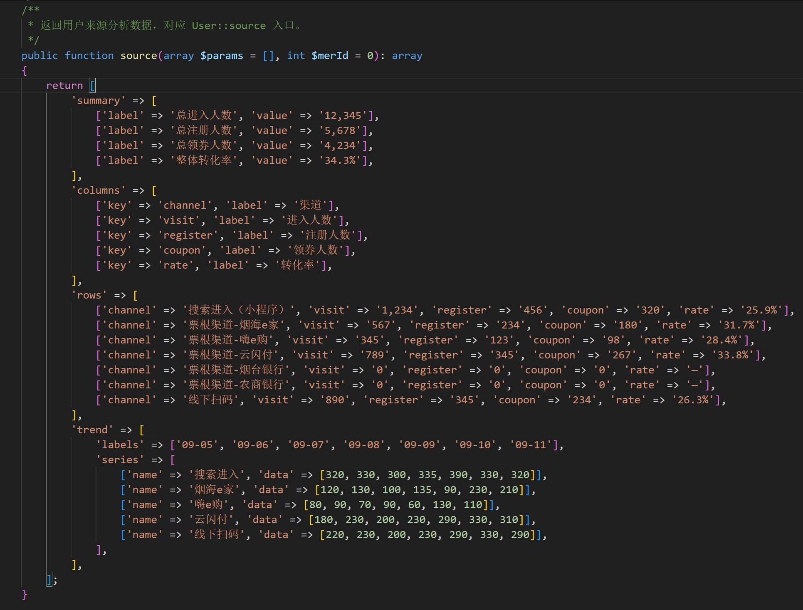Click the string '总领券人数'
This screenshot has width=803, height=610.
click(x=204, y=146)
